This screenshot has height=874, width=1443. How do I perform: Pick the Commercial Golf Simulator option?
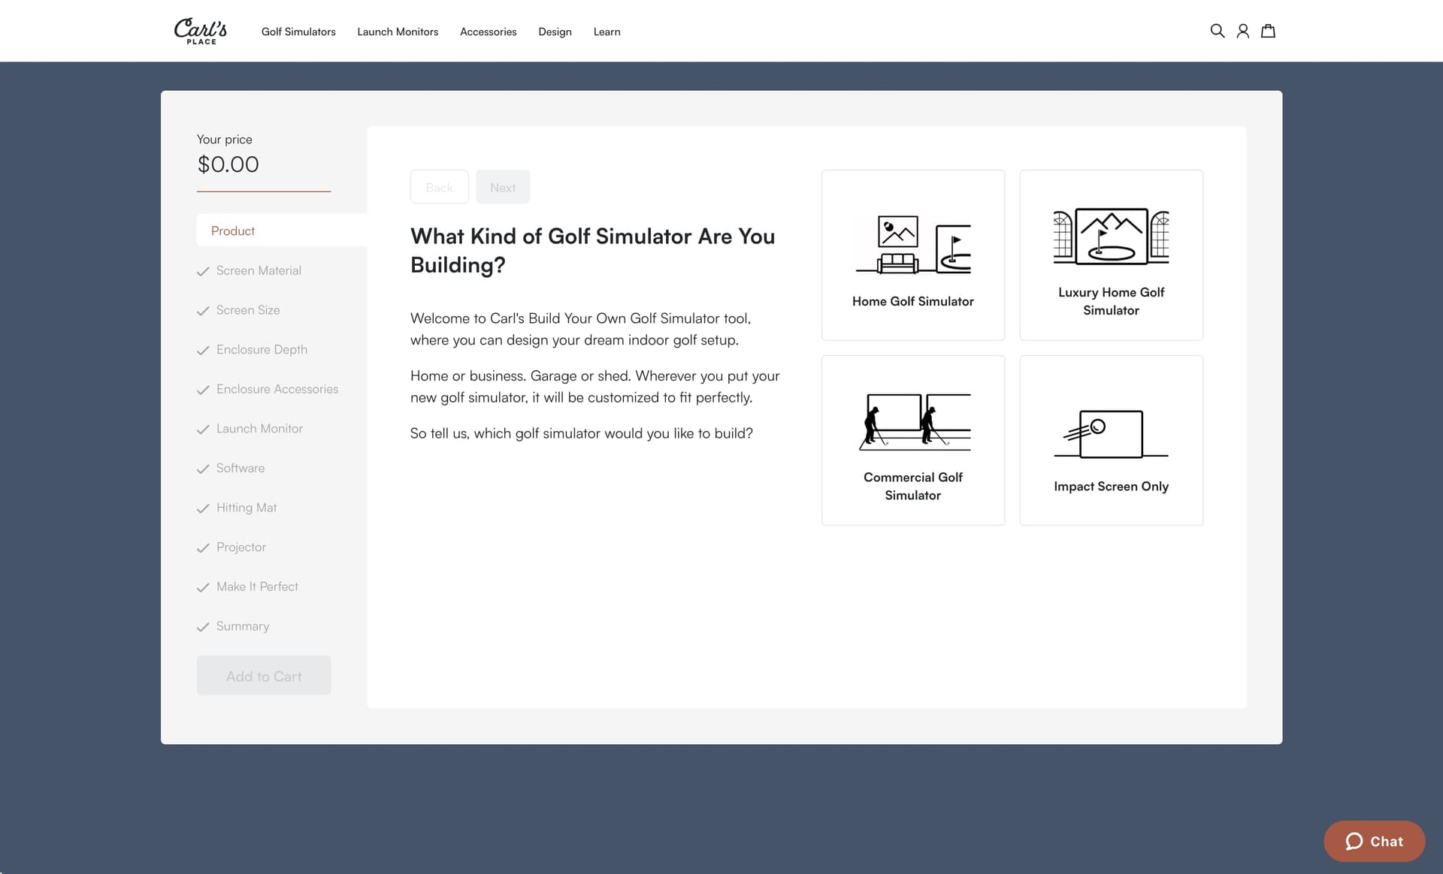[x=912, y=440]
